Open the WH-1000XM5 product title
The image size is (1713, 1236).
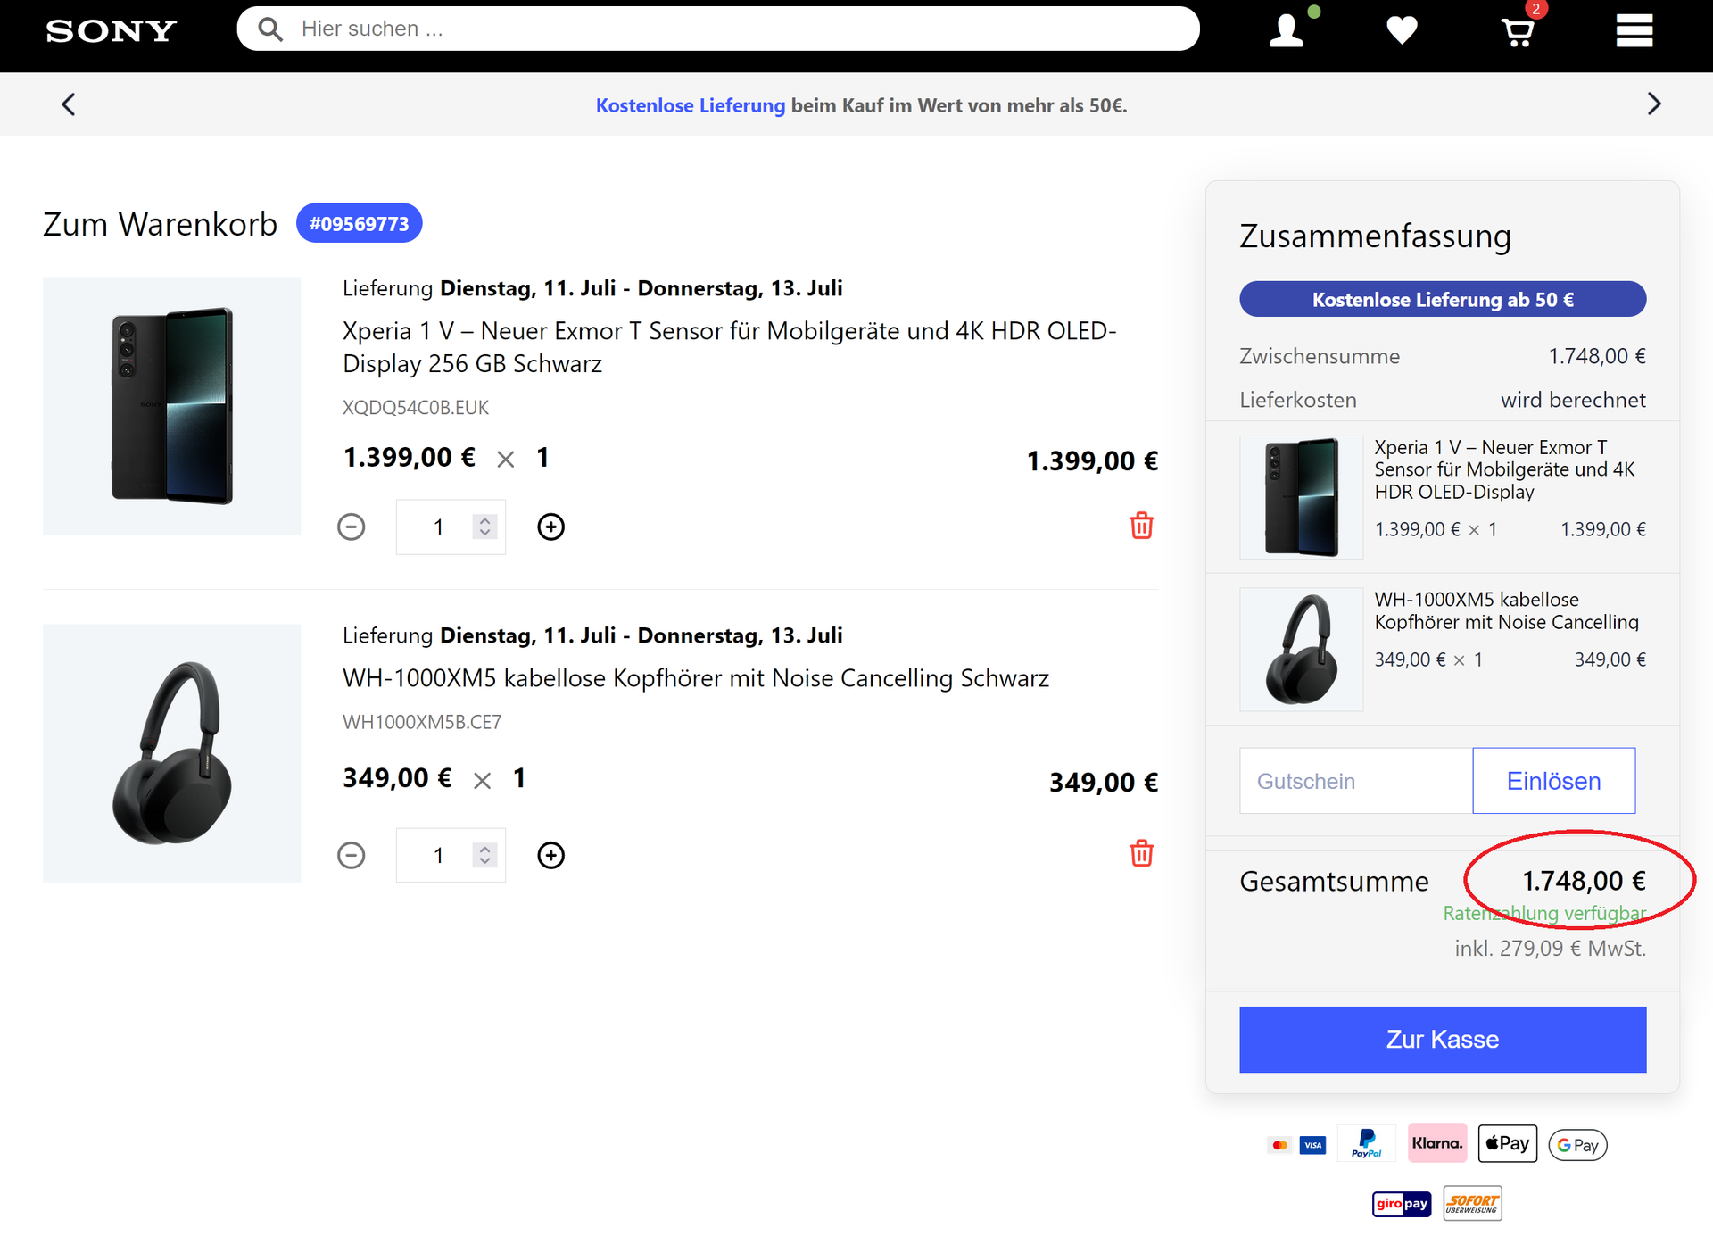(696, 678)
